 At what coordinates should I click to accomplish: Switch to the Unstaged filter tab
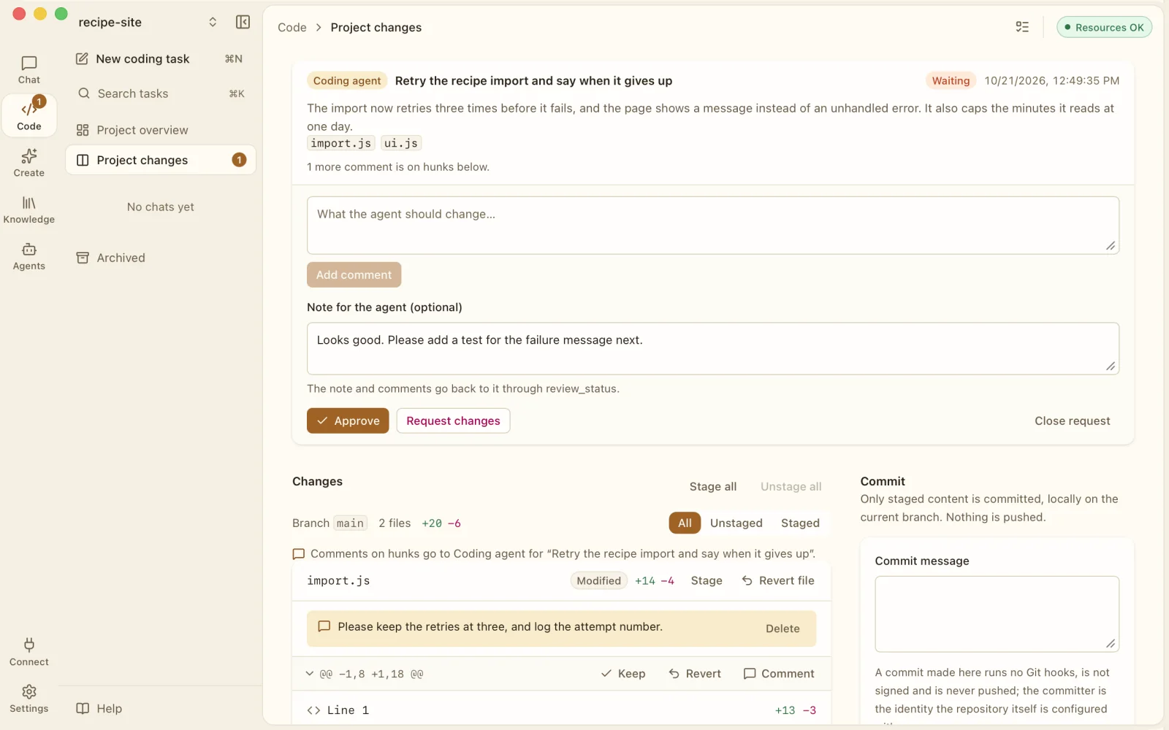[736, 523]
